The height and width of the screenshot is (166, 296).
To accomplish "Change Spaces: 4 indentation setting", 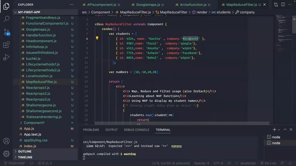I will [202, 163].
